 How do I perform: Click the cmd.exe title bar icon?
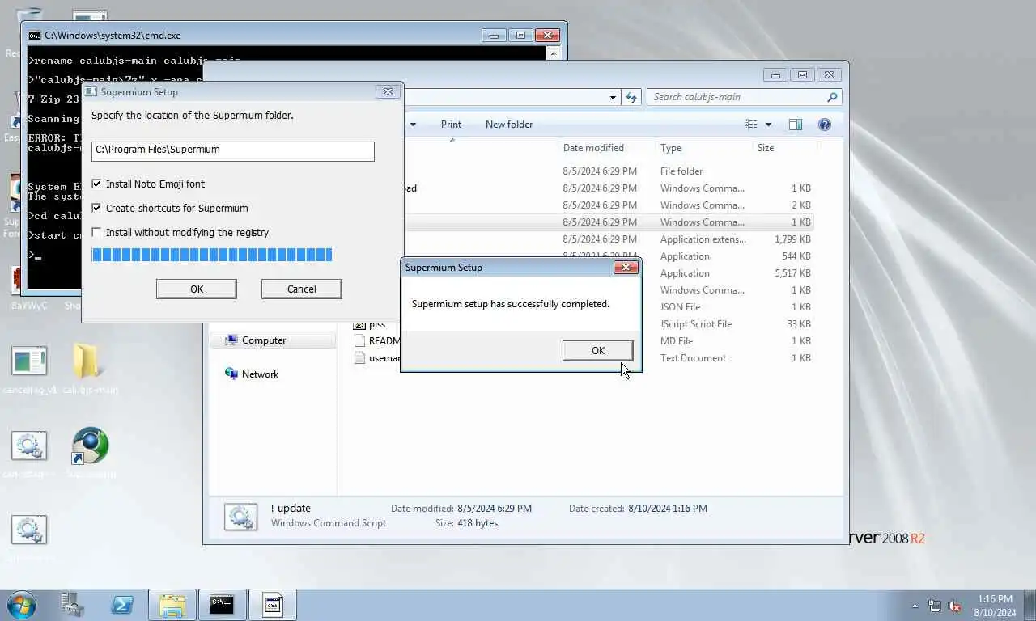point(35,36)
